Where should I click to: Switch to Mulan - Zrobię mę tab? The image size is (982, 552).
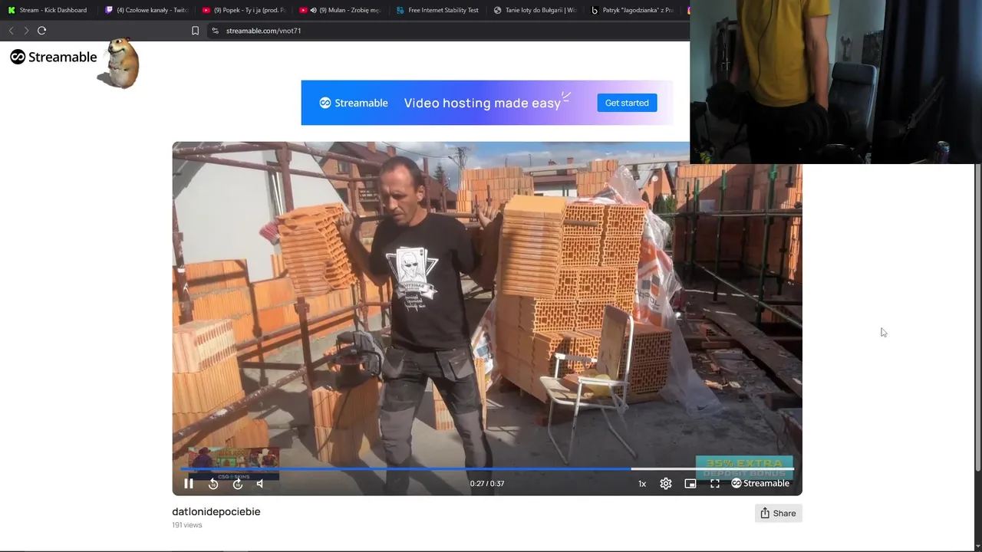(341, 10)
